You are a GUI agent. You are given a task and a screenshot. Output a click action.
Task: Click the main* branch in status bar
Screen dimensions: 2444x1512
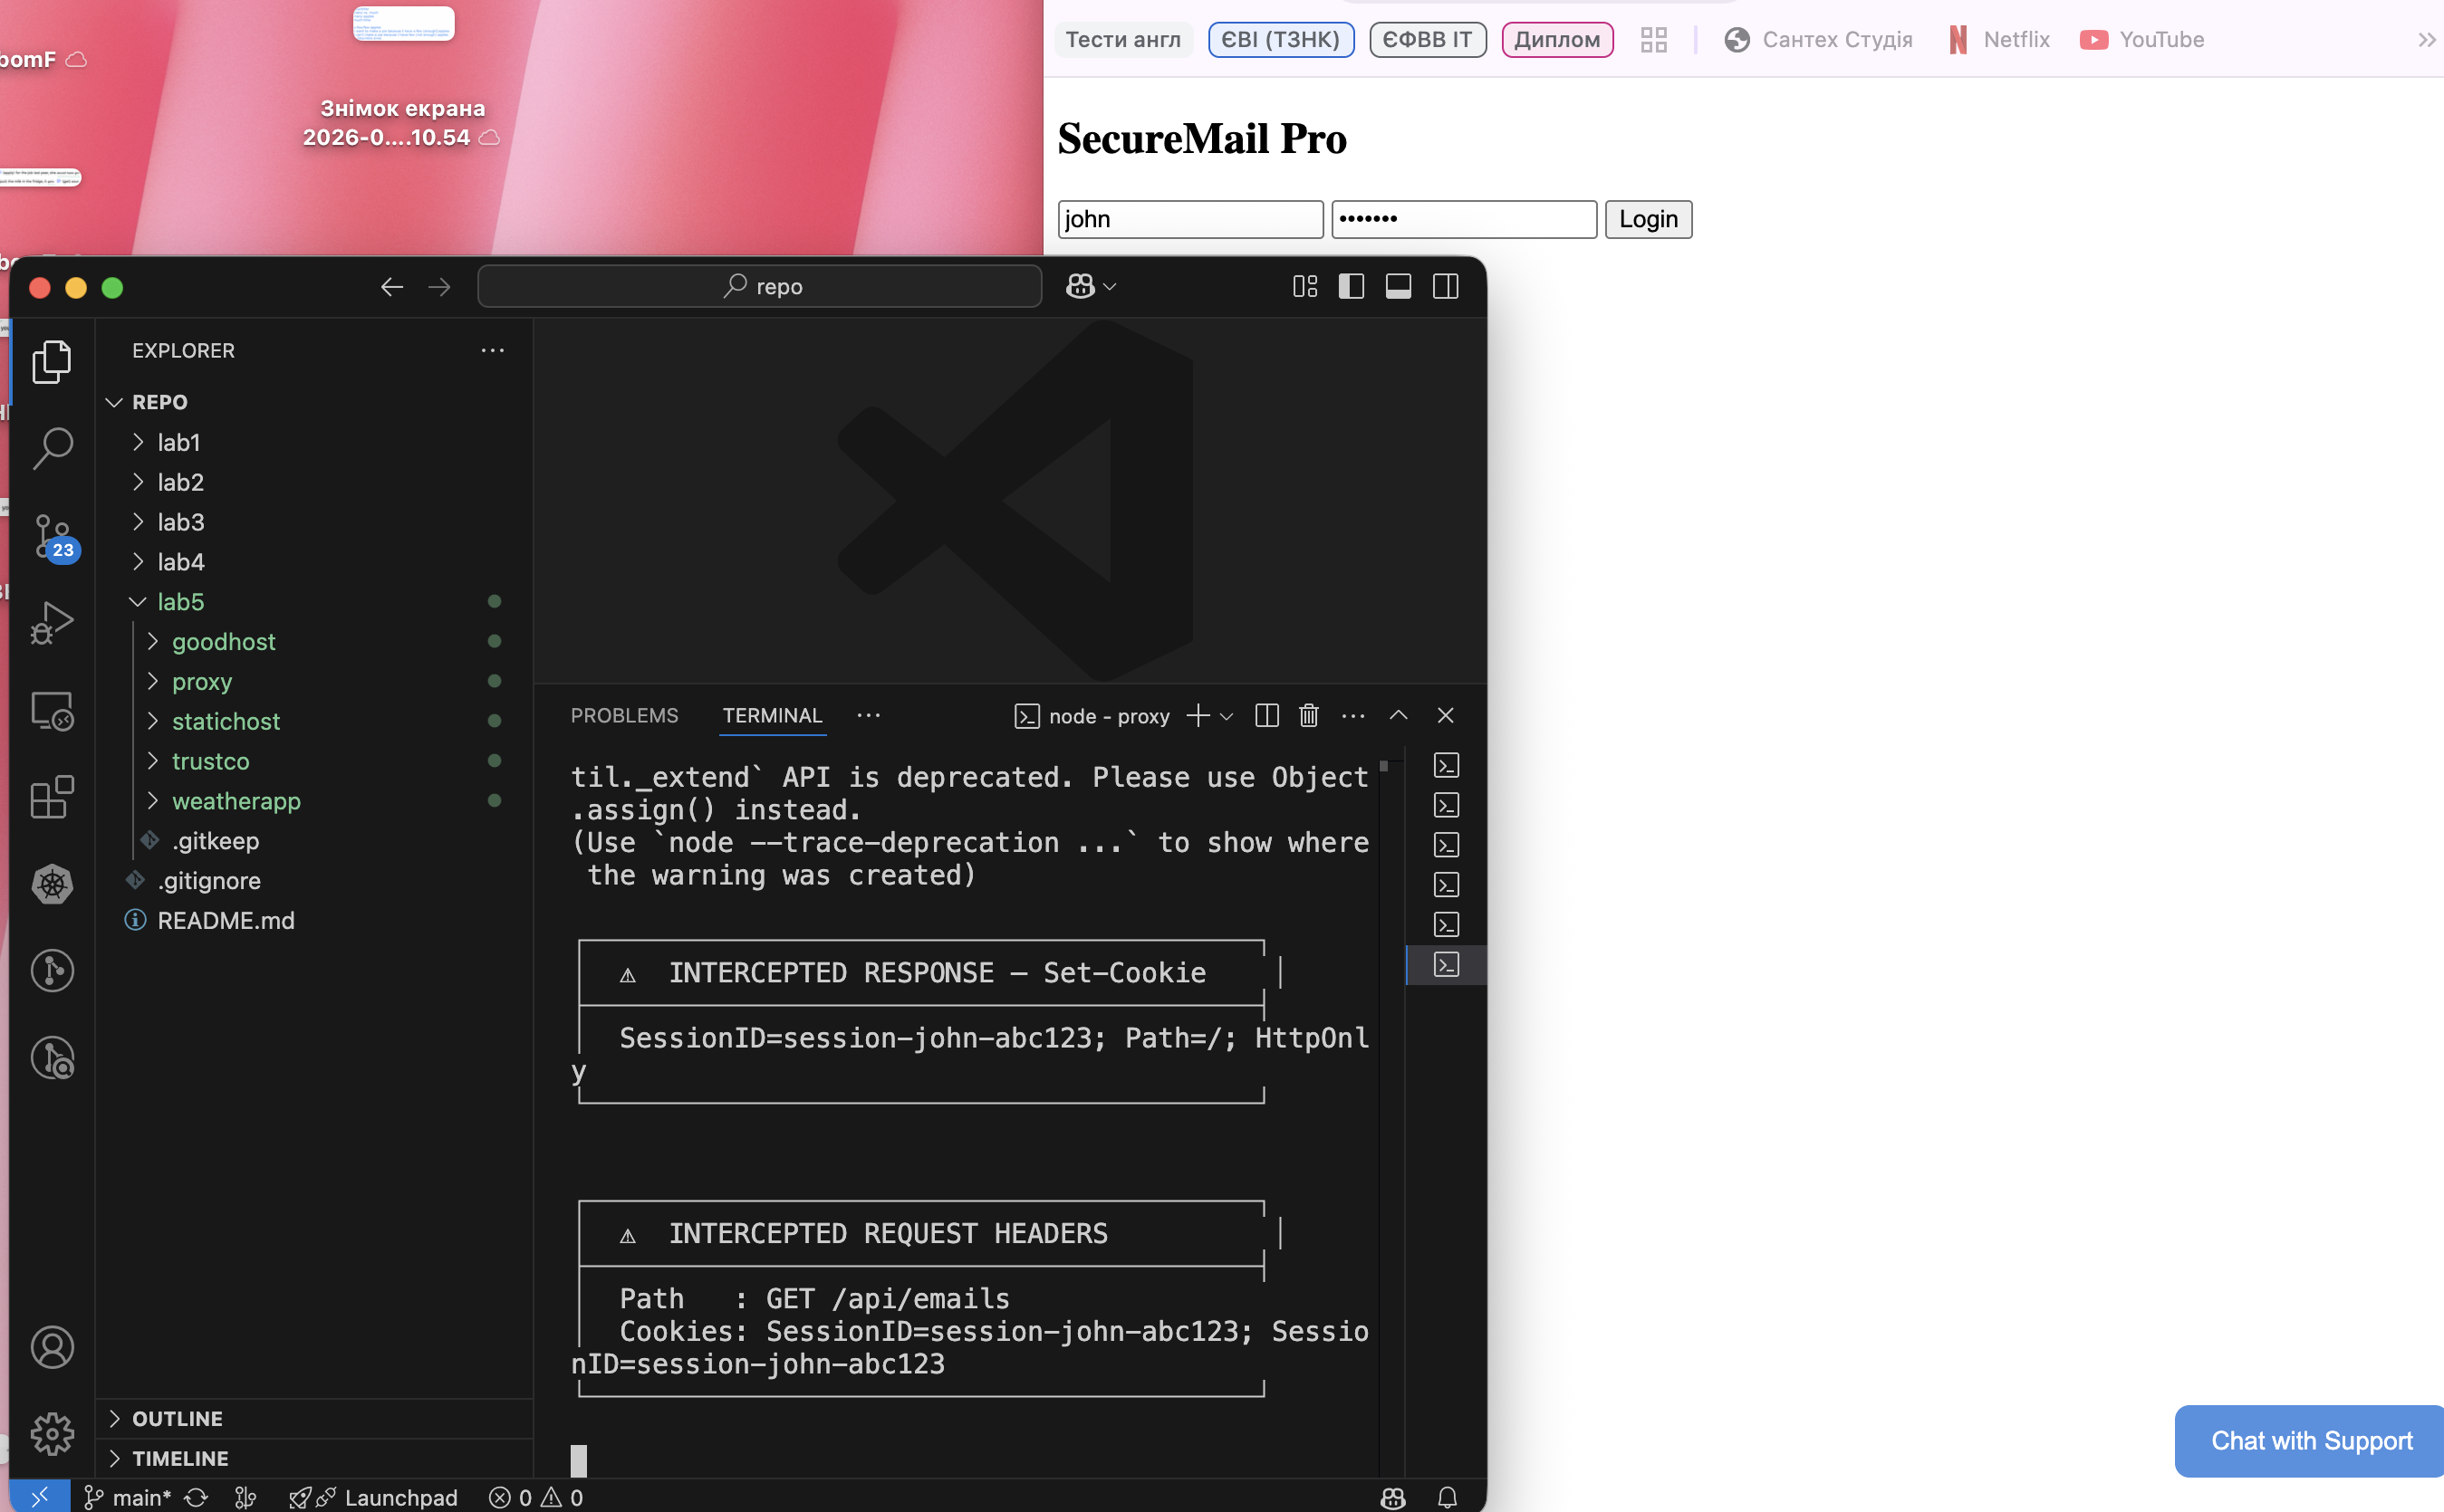click(128, 1497)
